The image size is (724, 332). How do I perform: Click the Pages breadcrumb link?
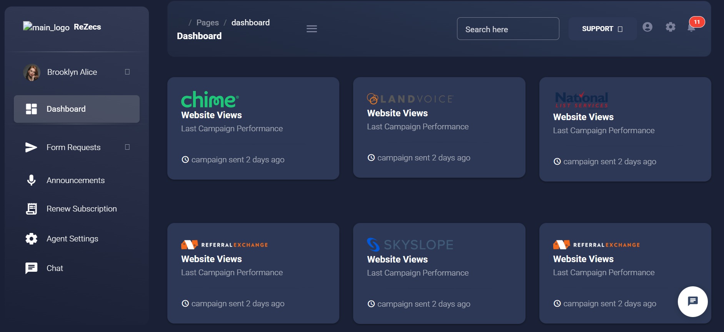207,23
